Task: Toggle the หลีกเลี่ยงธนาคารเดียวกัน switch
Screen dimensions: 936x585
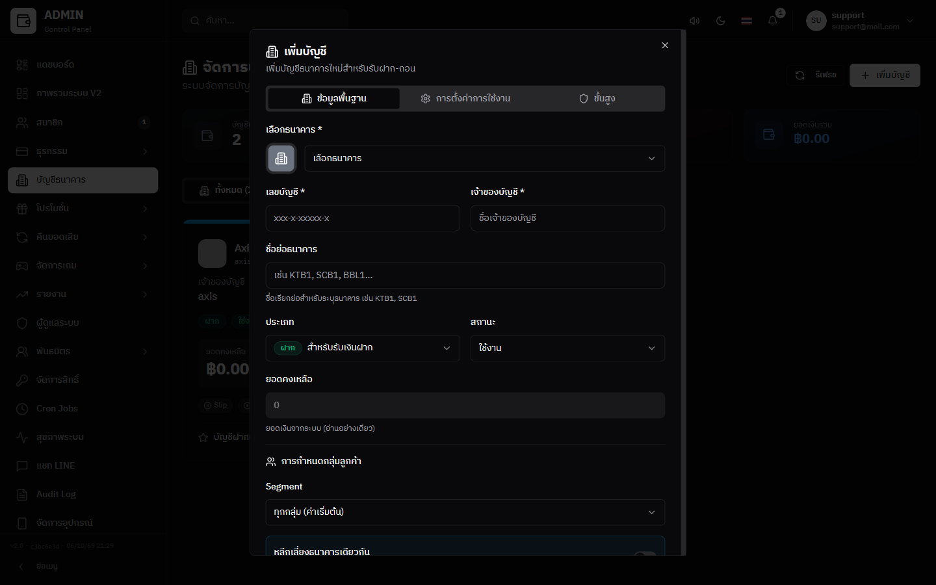Action: click(645, 553)
